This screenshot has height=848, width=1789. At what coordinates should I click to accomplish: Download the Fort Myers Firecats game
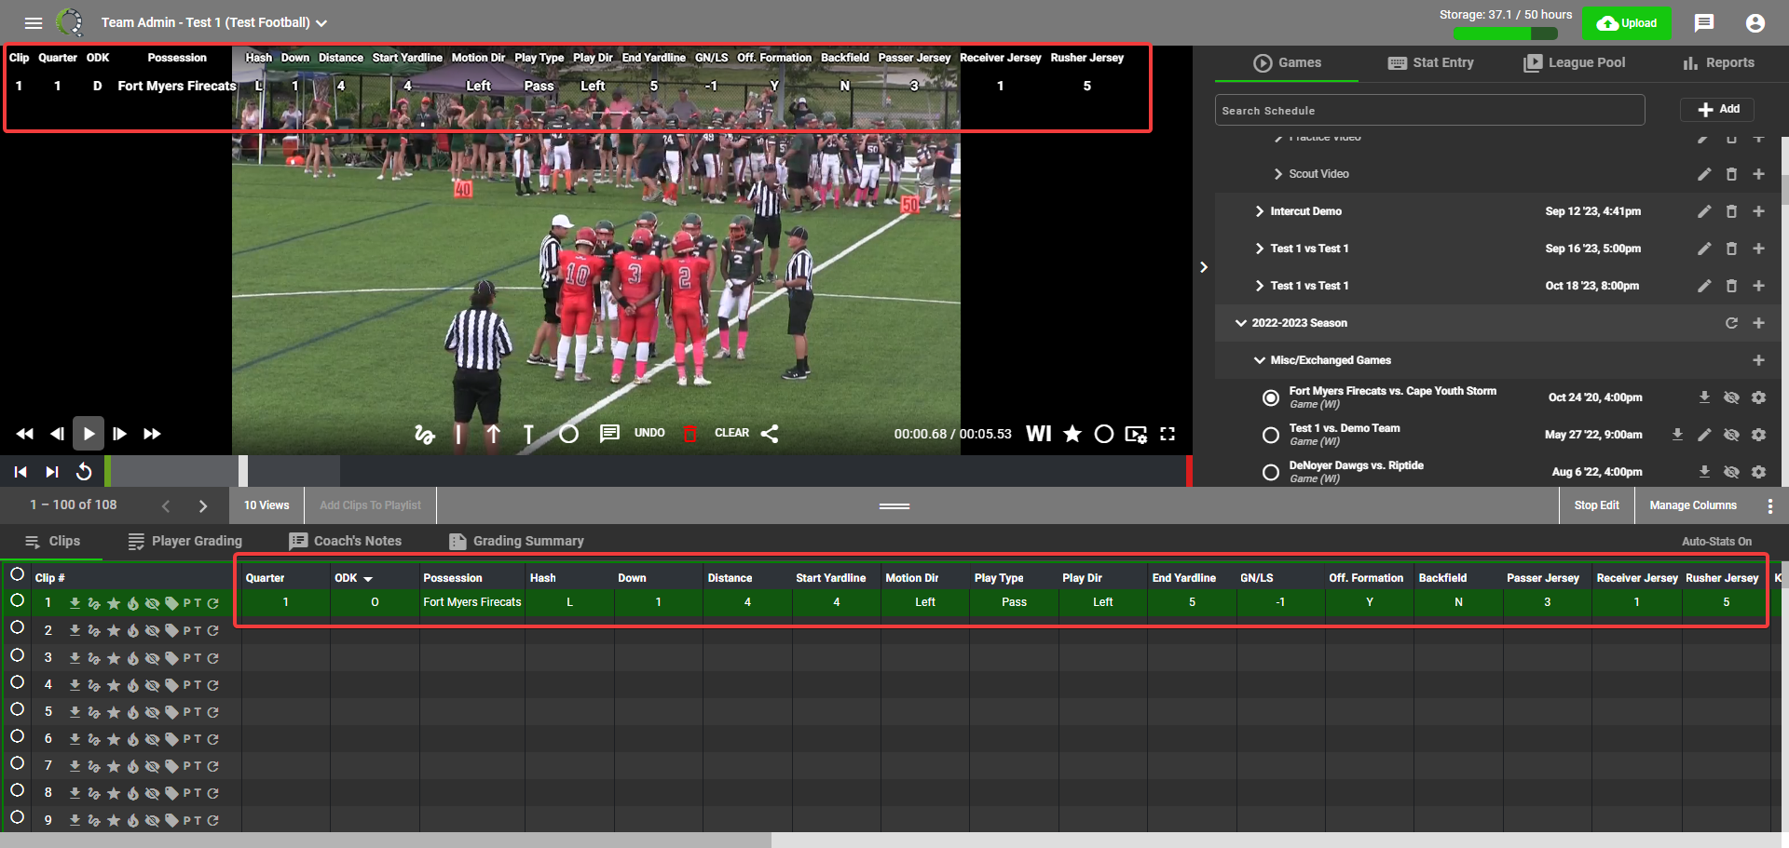1704,397
